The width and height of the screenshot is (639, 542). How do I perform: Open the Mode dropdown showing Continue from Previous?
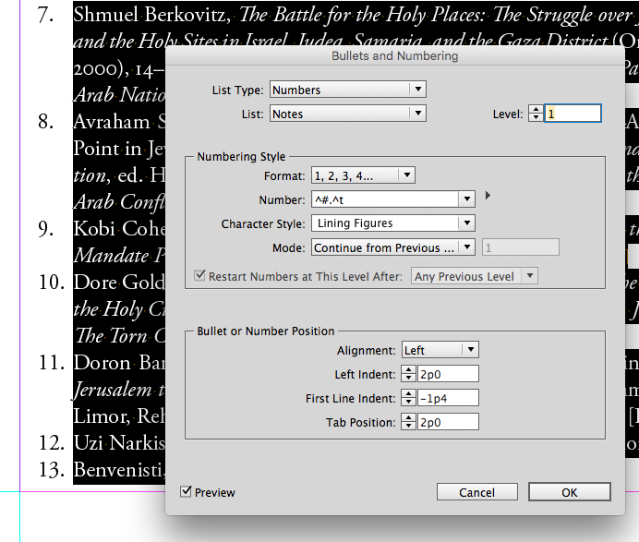[393, 247]
